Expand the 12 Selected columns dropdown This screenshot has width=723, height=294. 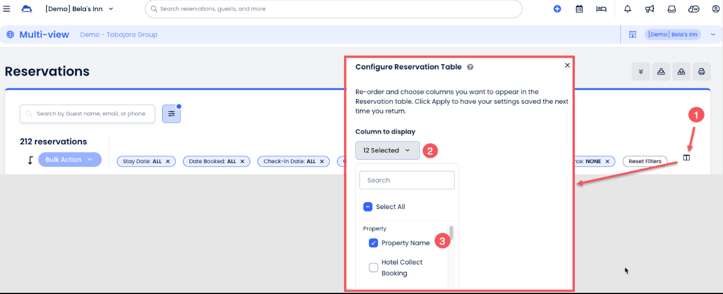click(387, 150)
